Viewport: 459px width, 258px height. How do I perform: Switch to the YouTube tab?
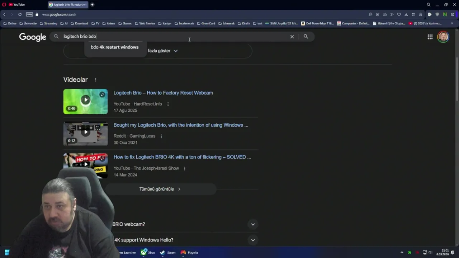click(17, 5)
